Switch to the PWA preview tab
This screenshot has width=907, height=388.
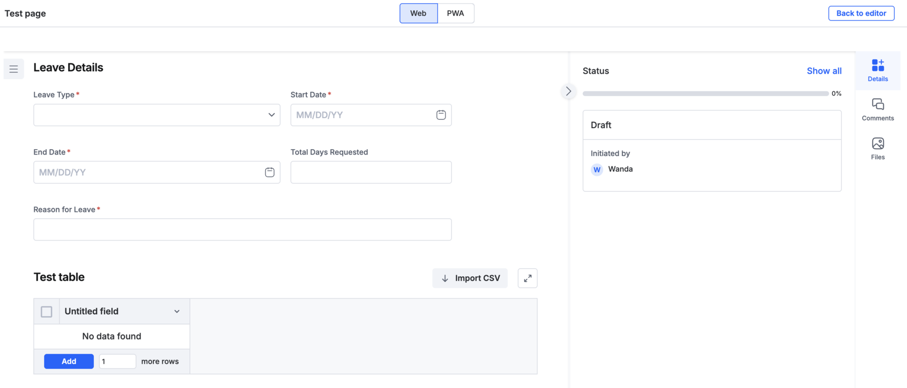click(456, 13)
